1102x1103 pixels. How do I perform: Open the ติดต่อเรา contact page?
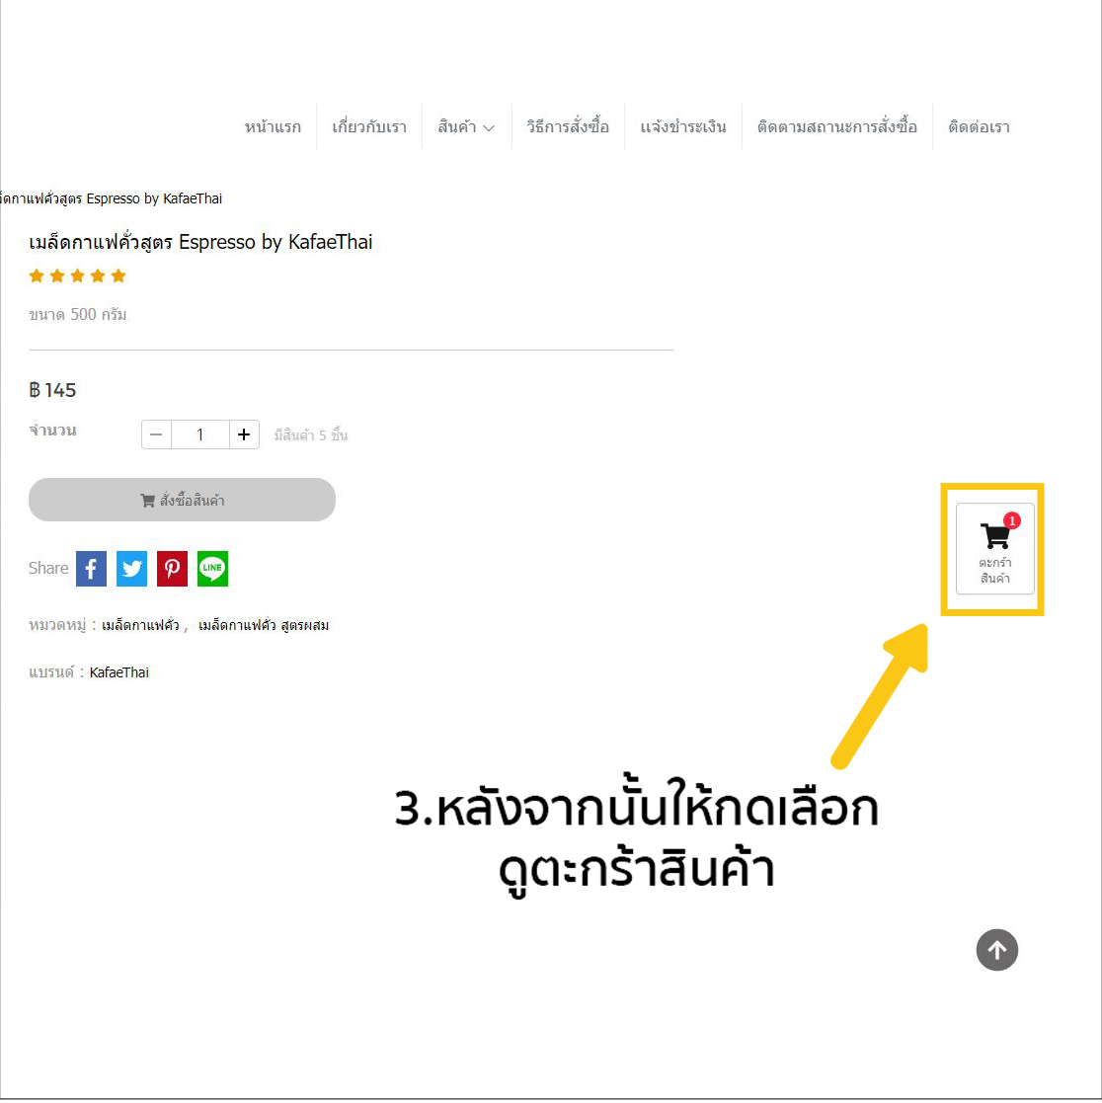979,127
